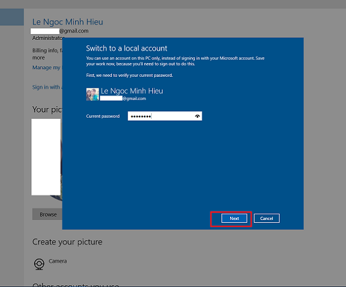Click the 'Other accounts you use' heading
This screenshot has height=287, width=346.
tap(75, 284)
